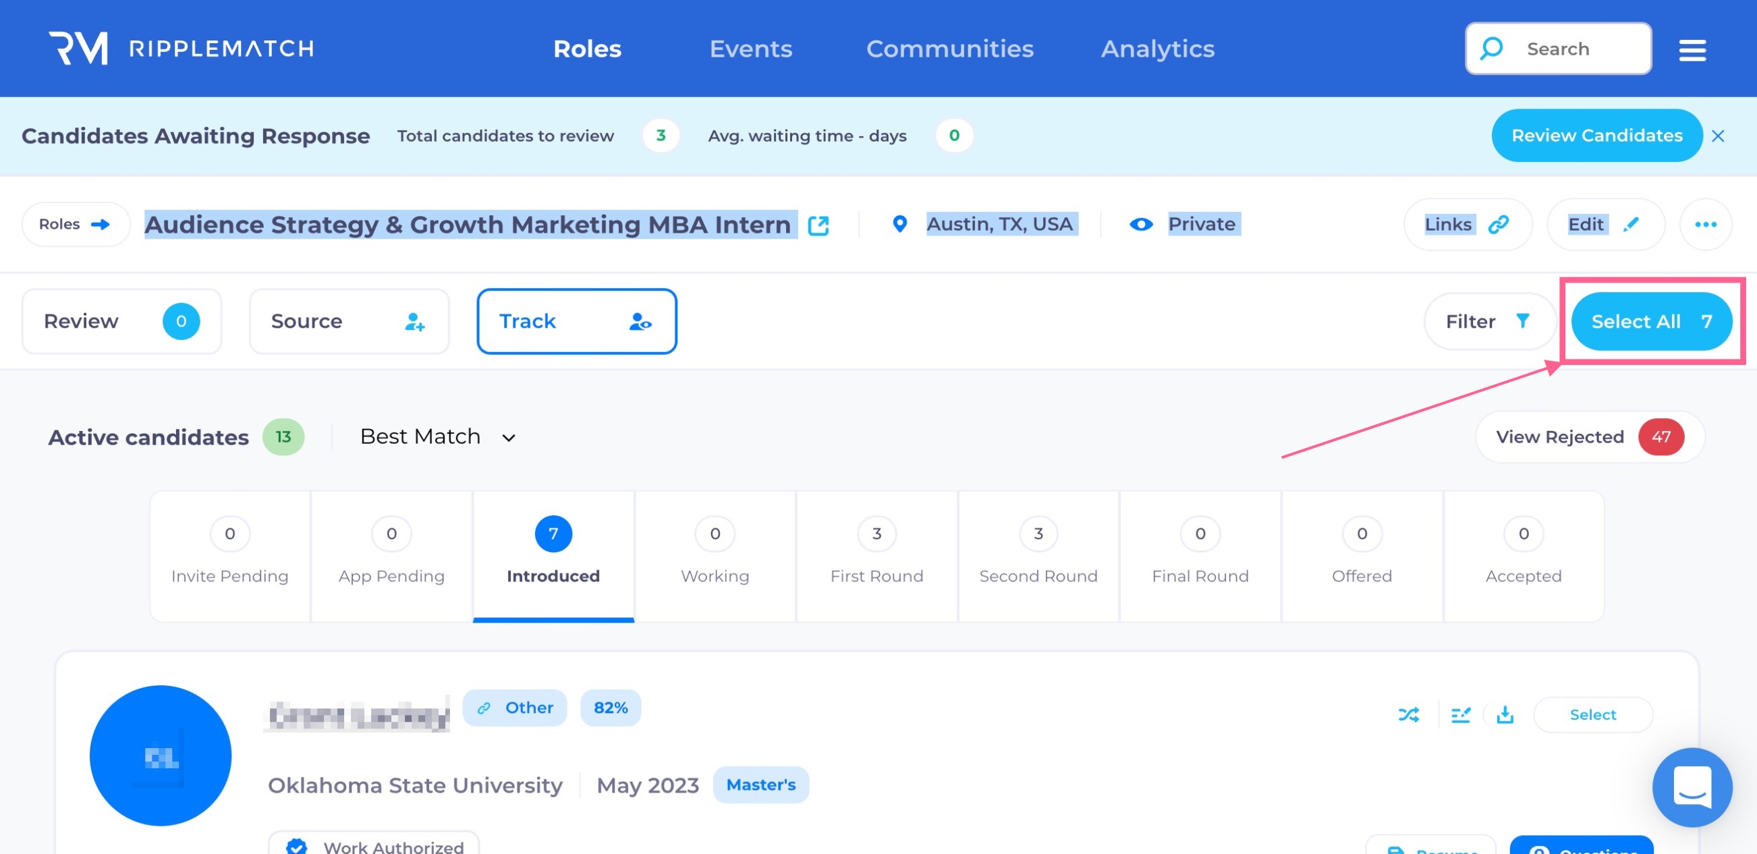Dismiss the Candidates Awaiting Response banner

[1717, 136]
